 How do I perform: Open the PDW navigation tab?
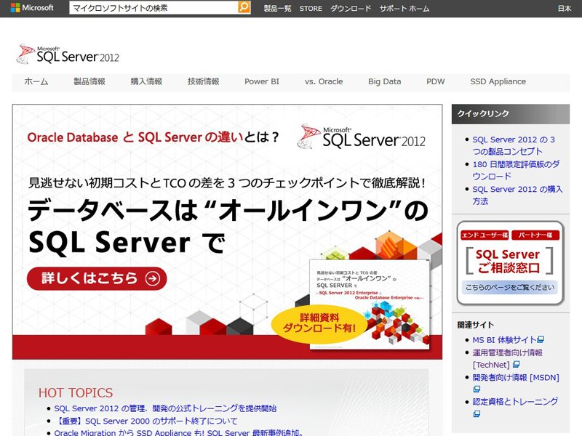click(435, 81)
